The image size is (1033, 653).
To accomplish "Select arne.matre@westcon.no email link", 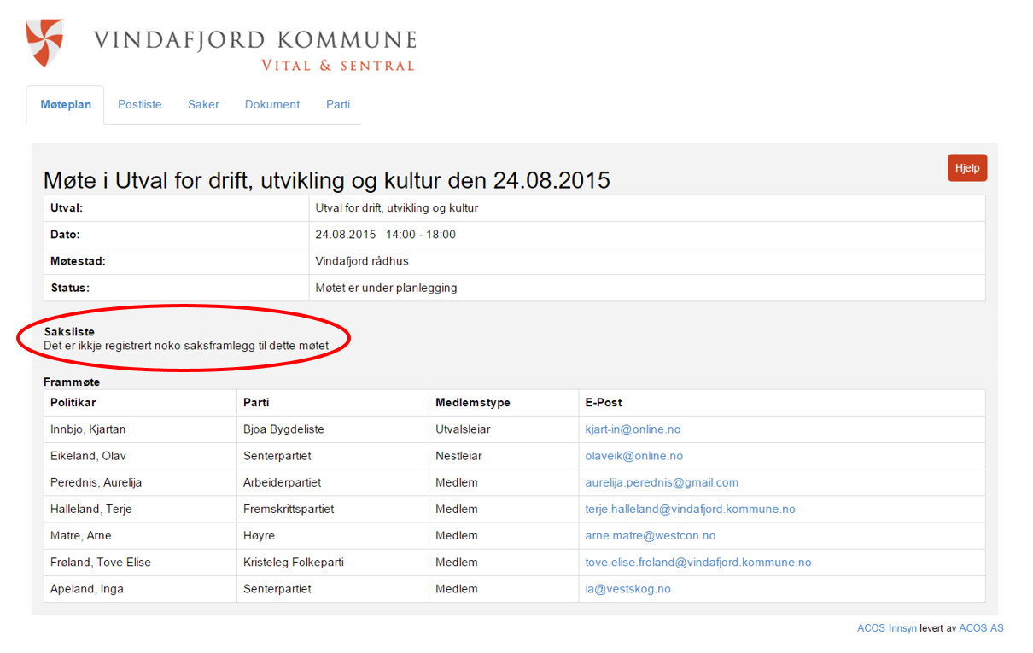I will (650, 536).
